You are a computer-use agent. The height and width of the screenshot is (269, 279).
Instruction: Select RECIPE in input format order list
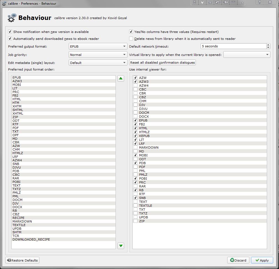pos(63,218)
